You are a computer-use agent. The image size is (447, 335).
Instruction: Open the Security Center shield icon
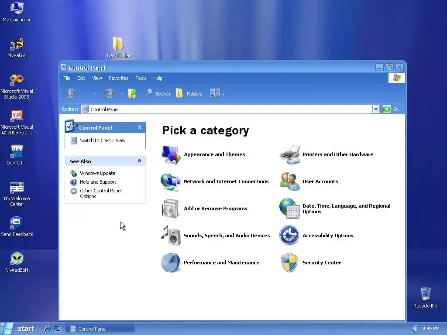coord(289,262)
